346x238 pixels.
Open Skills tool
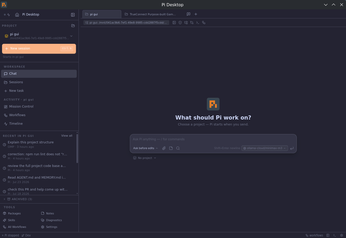point(9,220)
